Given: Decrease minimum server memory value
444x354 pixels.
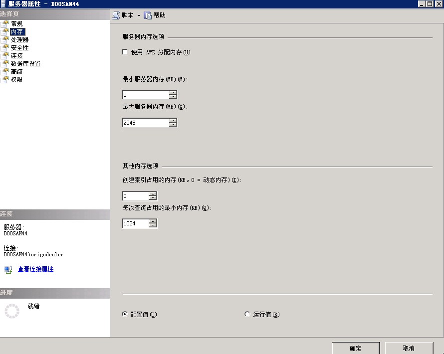Looking at the screenshot, I should click(x=173, y=97).
